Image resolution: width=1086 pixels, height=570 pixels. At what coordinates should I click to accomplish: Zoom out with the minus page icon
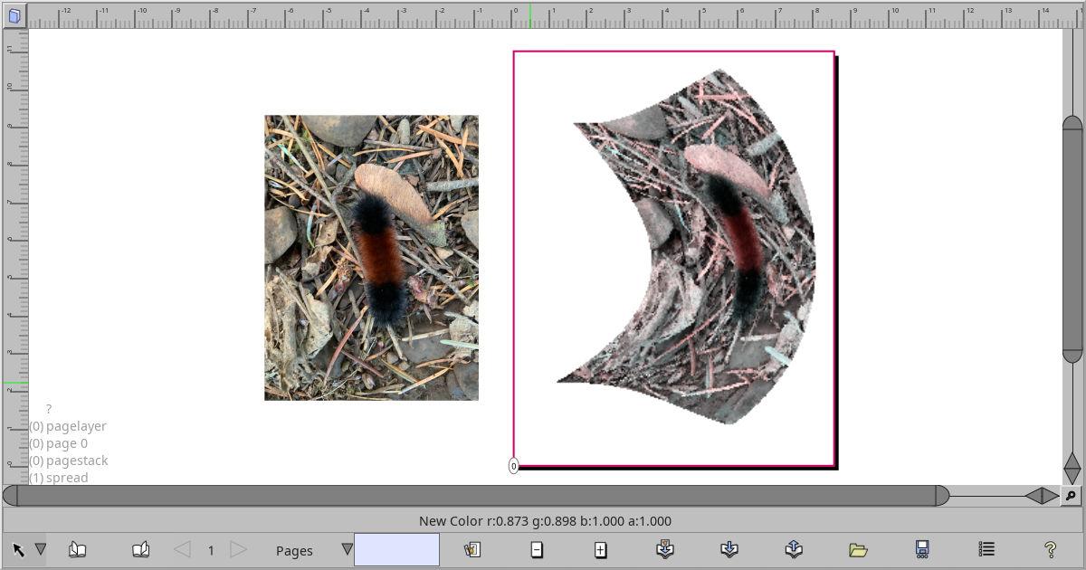pos(537,549)
